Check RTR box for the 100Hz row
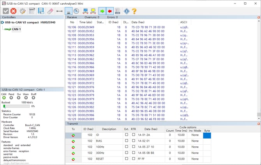Screen dimensions: 261x165 134,147
